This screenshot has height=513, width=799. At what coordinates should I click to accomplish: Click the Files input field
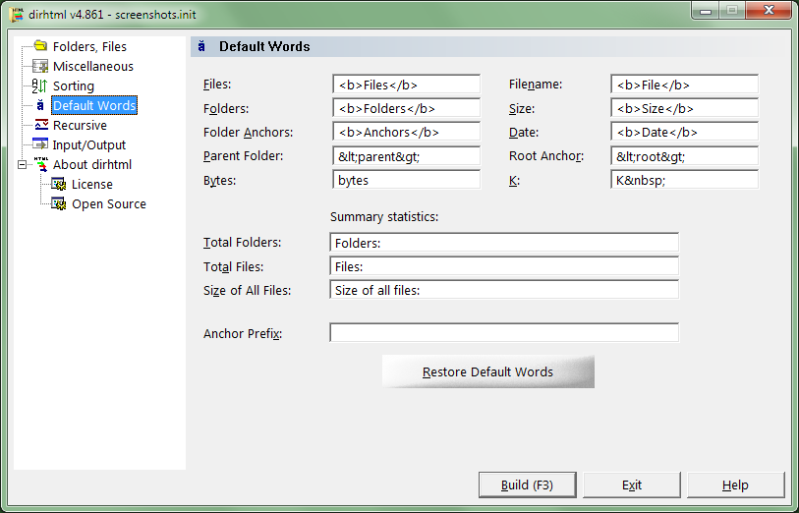pos(406,85)
